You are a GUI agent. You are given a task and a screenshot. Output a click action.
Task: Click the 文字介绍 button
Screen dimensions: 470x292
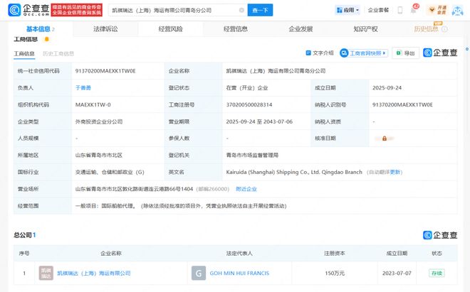tap(319, 53)
